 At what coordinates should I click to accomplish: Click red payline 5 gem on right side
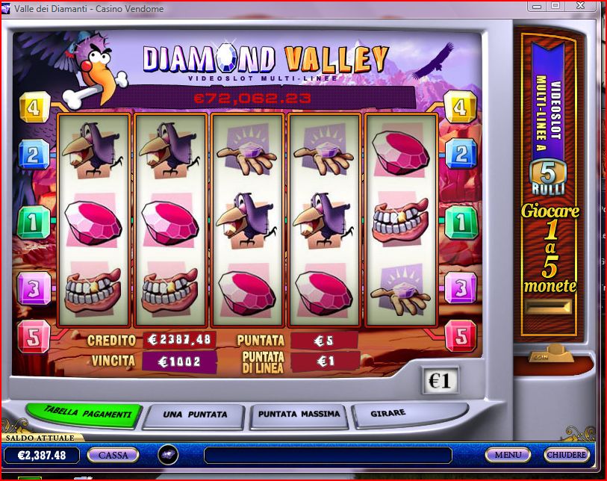(461, 335)
